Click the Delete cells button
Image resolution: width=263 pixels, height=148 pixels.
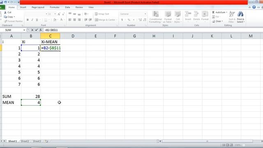[196, 16]
